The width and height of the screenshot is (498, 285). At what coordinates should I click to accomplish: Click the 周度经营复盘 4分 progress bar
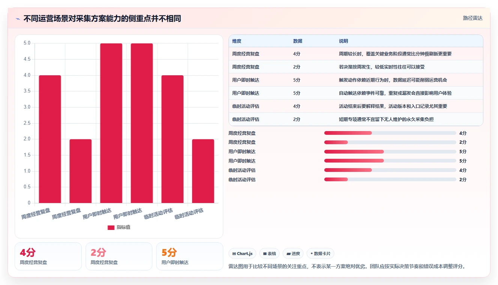click(390, 133)
